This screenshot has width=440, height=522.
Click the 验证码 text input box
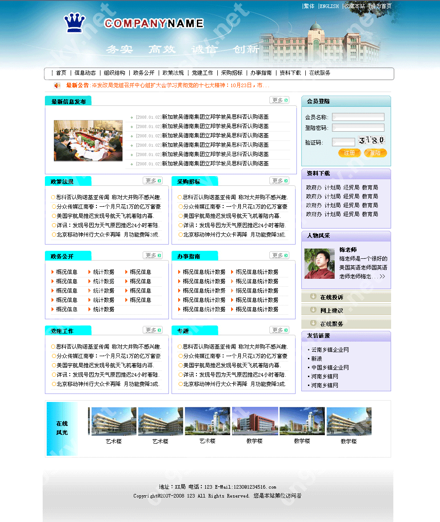[x=344, y=142]
